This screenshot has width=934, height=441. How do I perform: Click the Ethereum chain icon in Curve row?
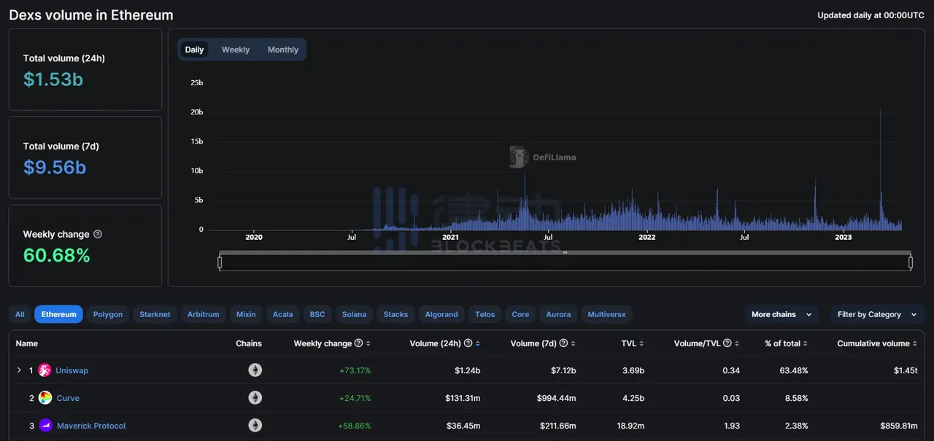click(255, 398)
